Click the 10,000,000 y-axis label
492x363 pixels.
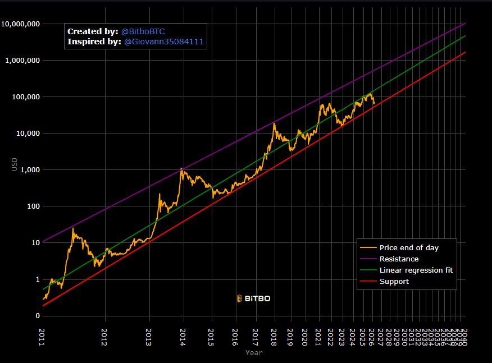pos(20,24)
